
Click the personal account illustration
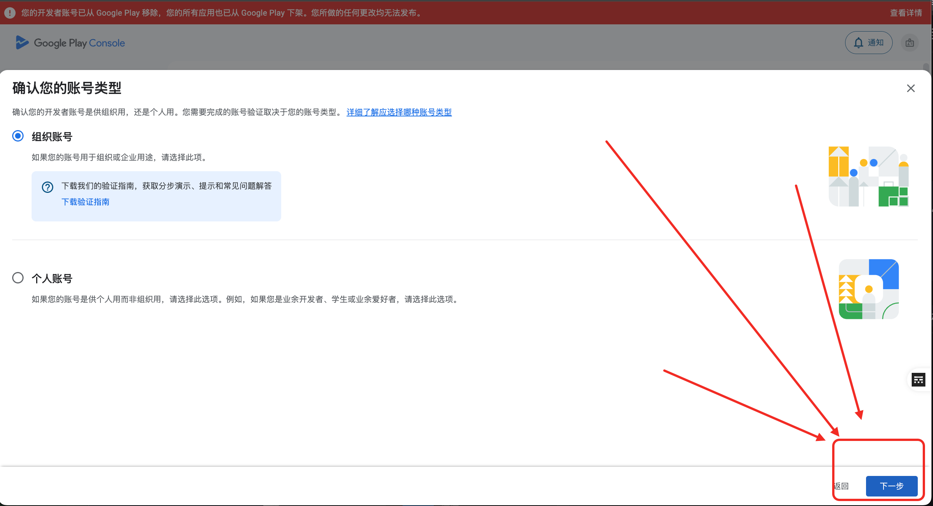point(868,289)
